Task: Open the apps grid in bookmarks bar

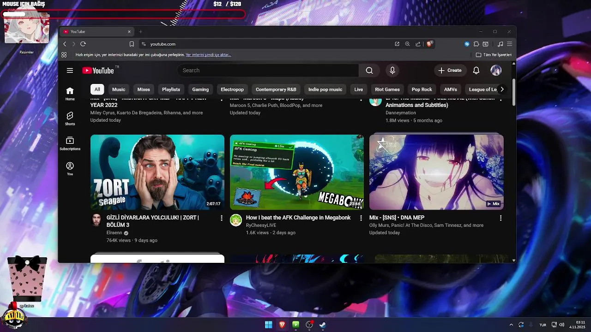Action: (64, 54)
